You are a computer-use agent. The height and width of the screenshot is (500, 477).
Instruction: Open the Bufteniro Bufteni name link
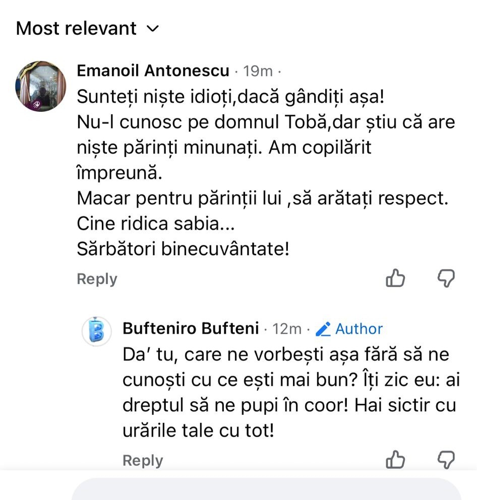191,329
